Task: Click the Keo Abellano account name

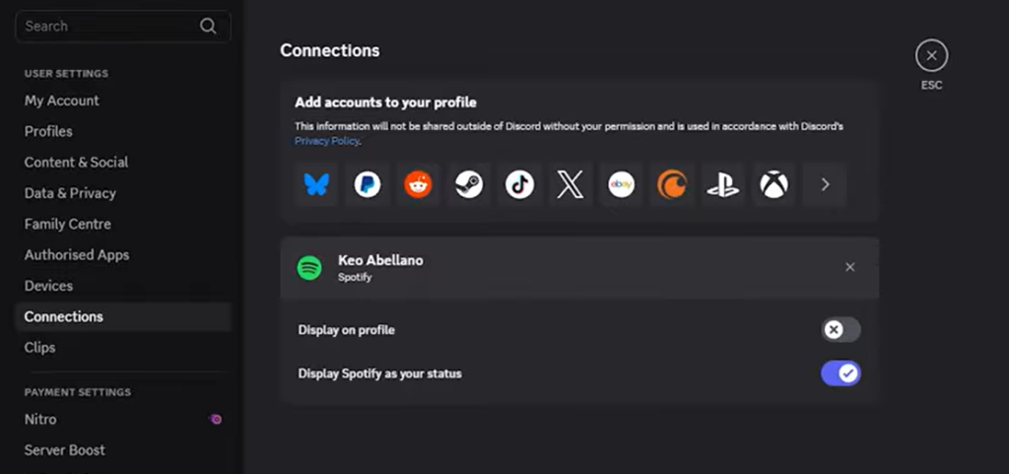Action: click(380, 260)
